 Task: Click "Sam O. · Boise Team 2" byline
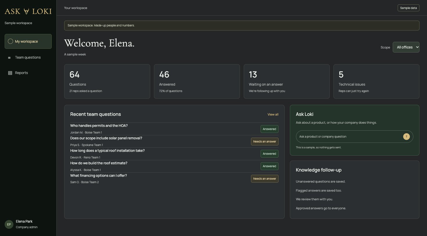tap(85, 182)
